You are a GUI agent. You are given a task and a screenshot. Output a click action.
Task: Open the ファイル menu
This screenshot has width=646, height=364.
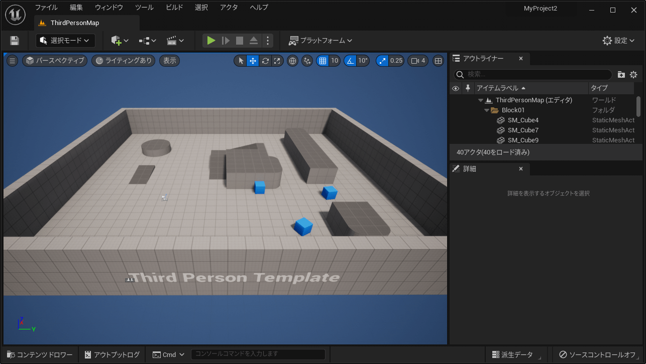click(x=46, y=8)
